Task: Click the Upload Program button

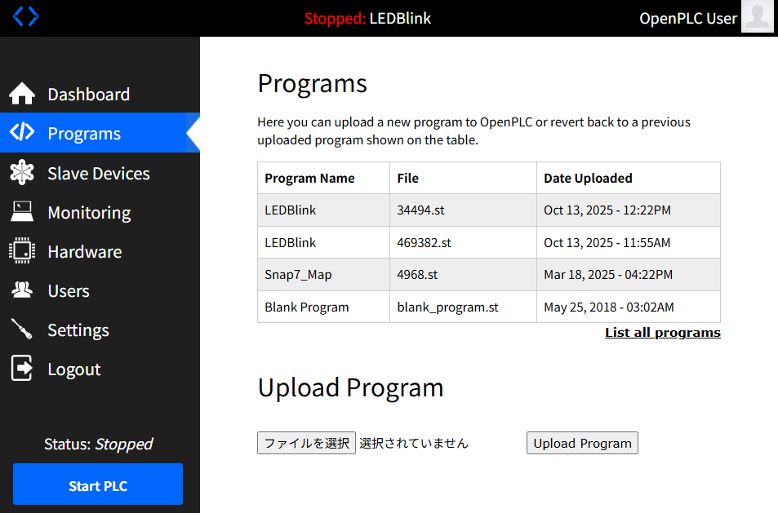Action: pyautogui.click(x=582, y=444)
